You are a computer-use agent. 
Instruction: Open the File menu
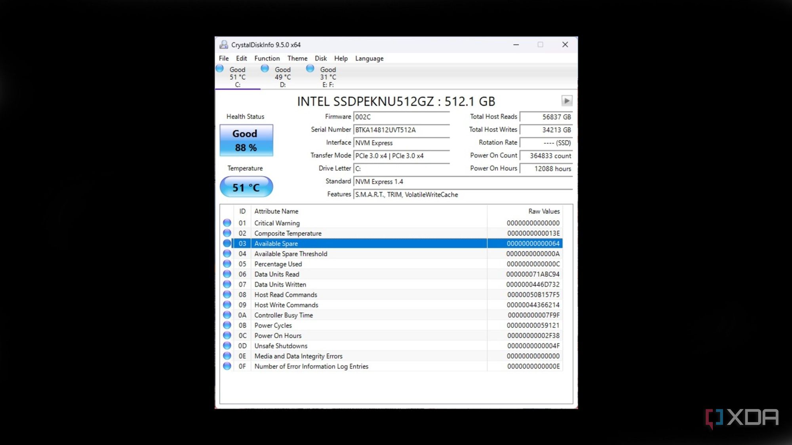224,58
